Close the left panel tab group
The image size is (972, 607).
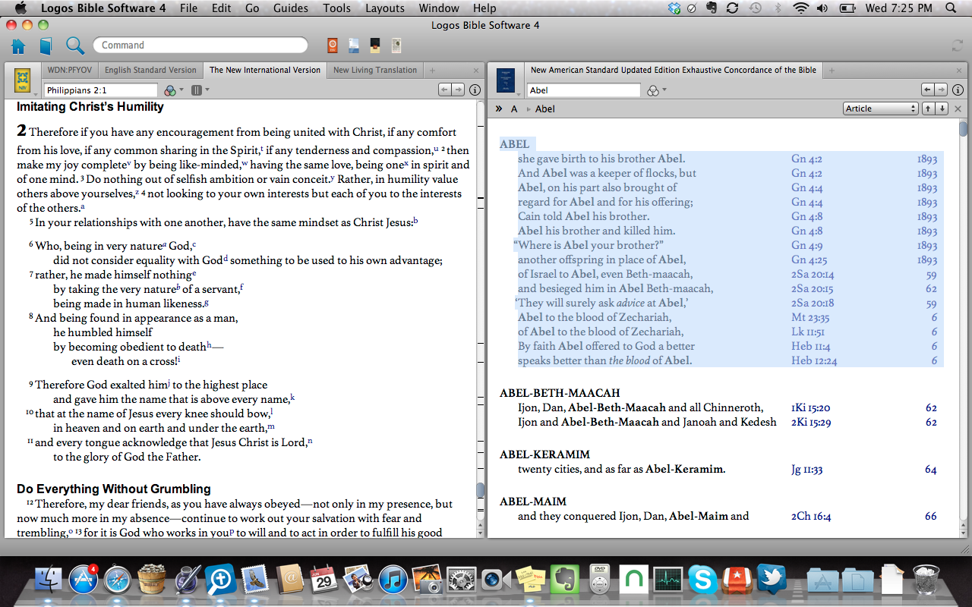tap(476, 70)
